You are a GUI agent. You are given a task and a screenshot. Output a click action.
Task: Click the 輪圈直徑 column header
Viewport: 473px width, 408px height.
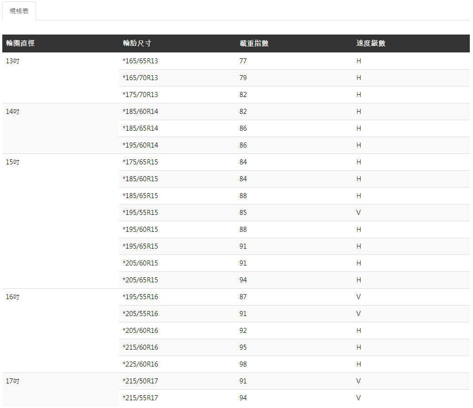pyautogui.click(x=21, y=43)
